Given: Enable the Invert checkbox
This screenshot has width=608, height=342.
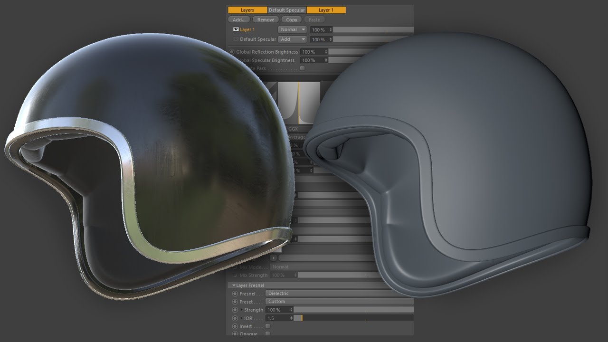Looking at the screenshot, I should click(x=267, y=326).
